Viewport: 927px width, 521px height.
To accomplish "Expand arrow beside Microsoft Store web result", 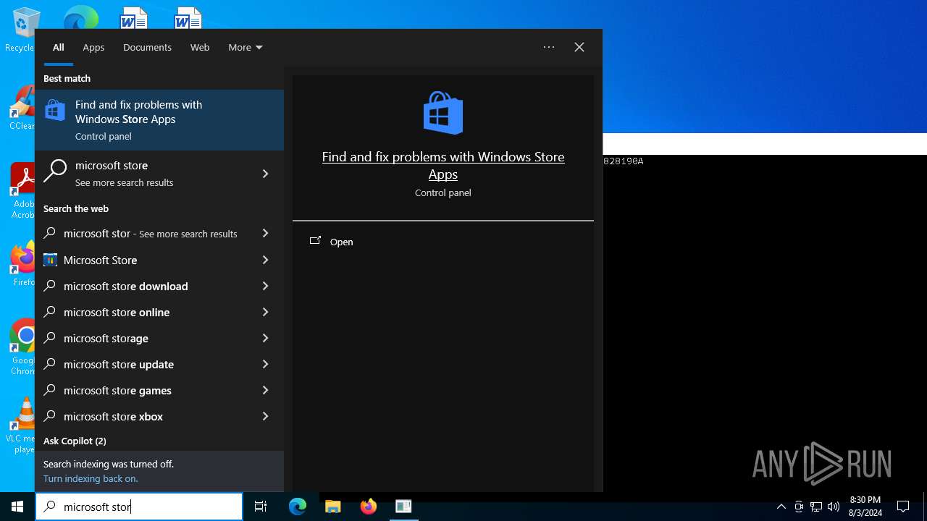I will coord(265,260).
